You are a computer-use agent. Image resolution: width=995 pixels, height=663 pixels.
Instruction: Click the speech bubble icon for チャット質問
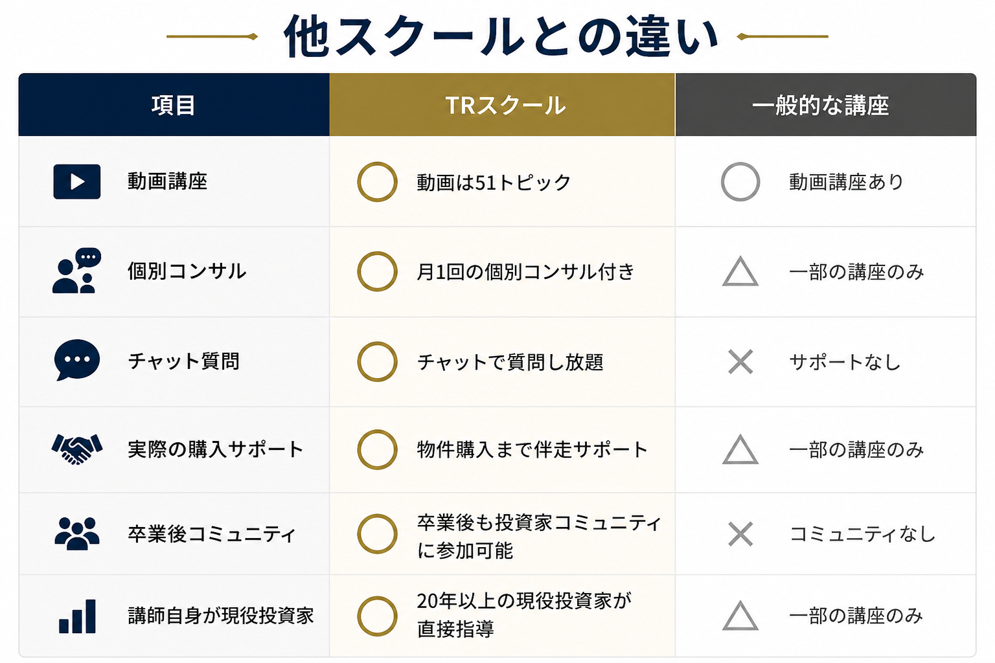(x=77, y=360)
